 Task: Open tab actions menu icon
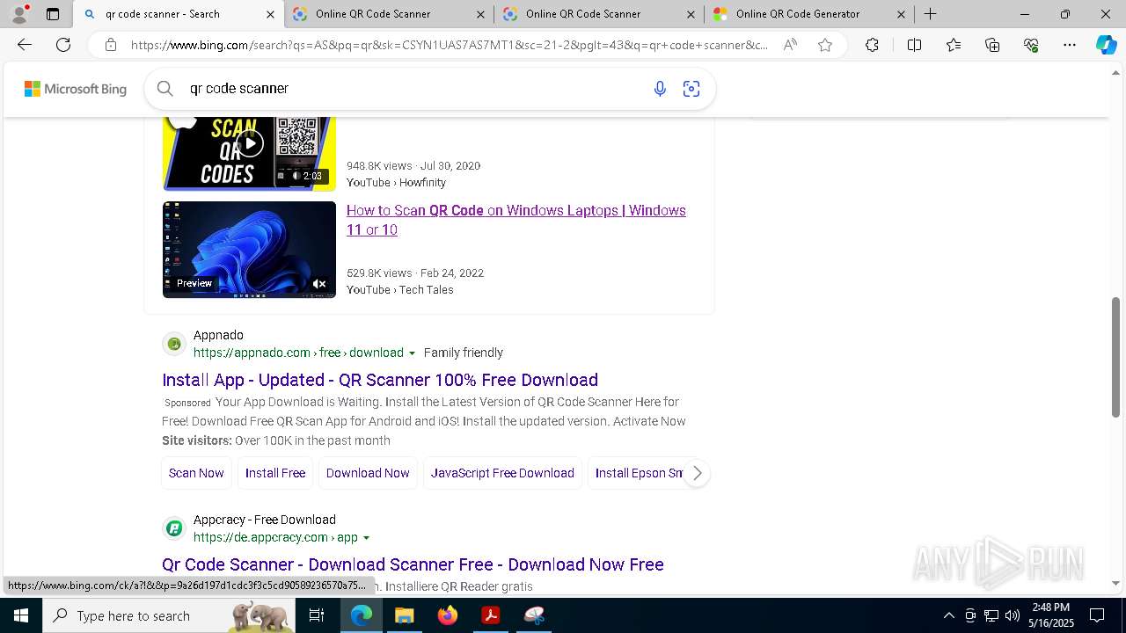click(x=53, y=14)
